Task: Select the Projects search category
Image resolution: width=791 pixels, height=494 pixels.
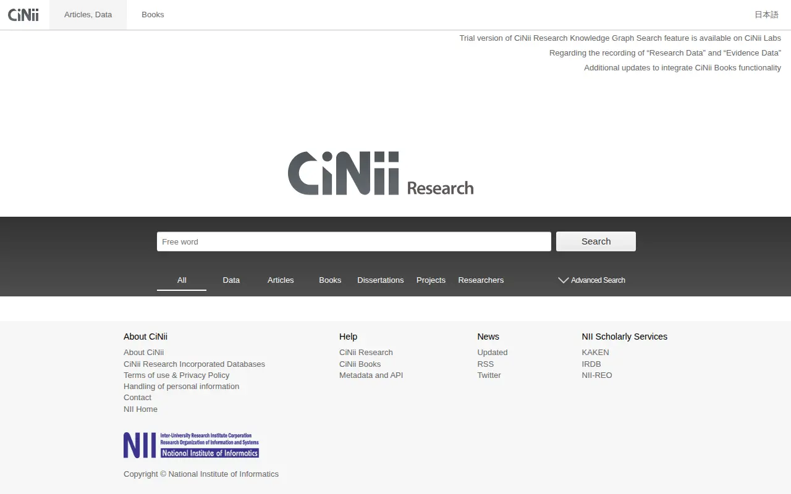Action: pyautogui.click(x=431, y=280)
